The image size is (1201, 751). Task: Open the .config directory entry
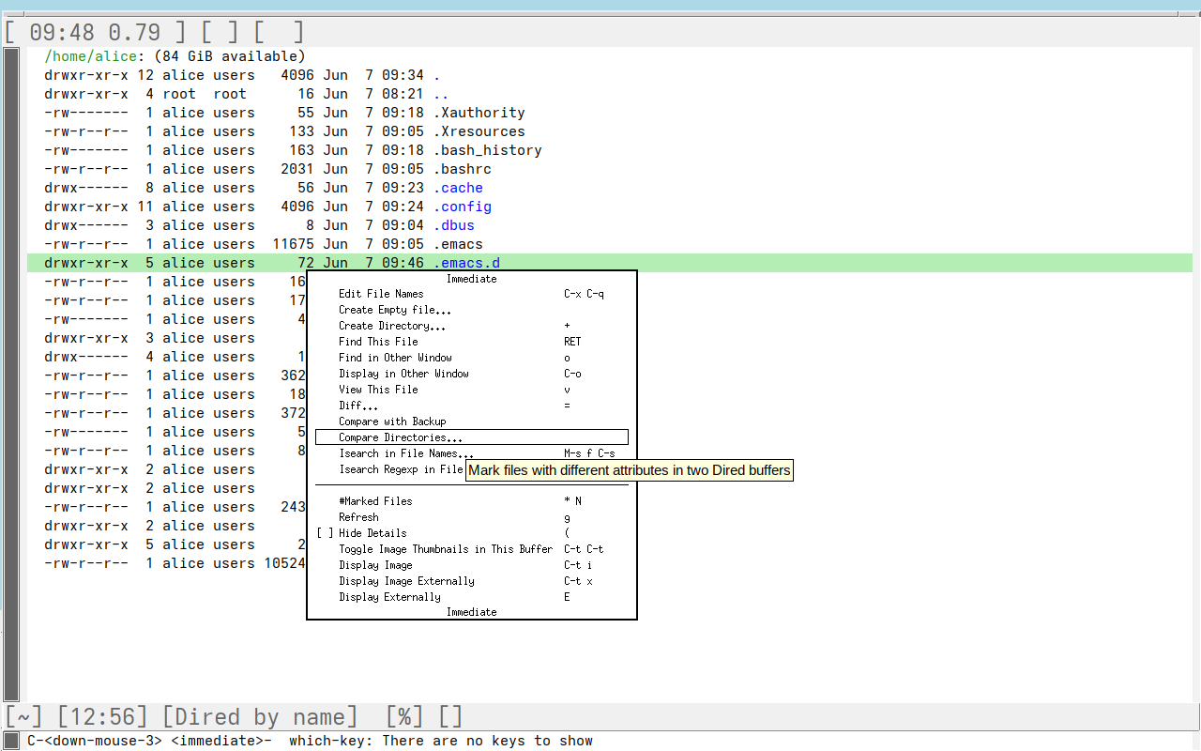463,207
